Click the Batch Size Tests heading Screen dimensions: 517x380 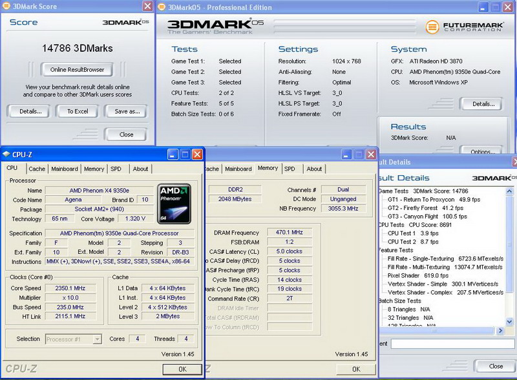pos(400,301)
